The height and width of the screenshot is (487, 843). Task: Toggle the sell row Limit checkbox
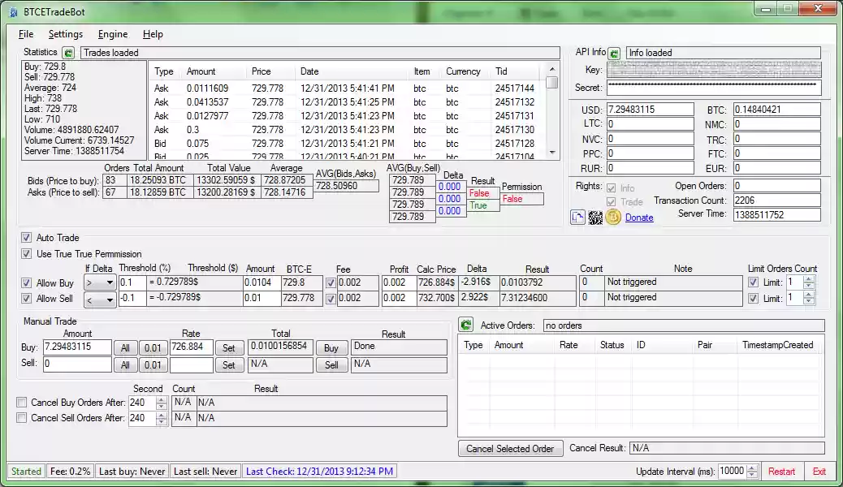pos(753,299)
